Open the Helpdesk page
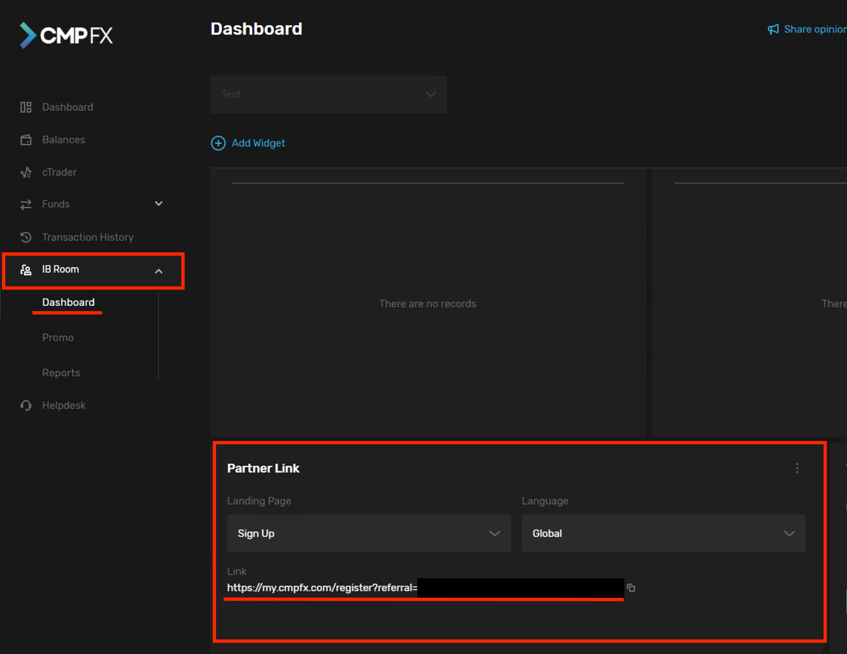 click(64, 406)
